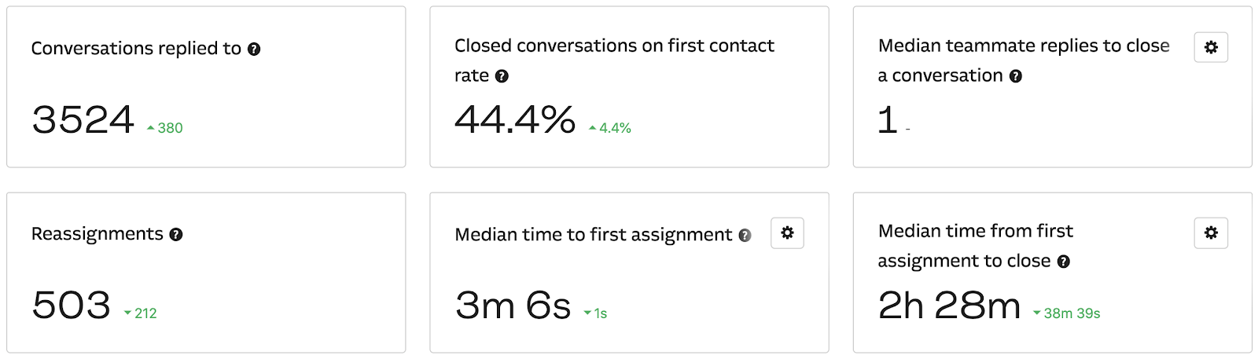Screen dimensions: 1258x359
Task: Click the 38m 39s decrease indicator
Action: click(1068, 313)
